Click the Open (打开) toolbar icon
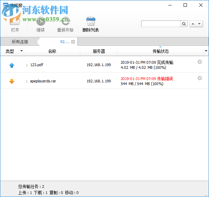This screenshot has width=209, height=197. click(x=15, y=21)
